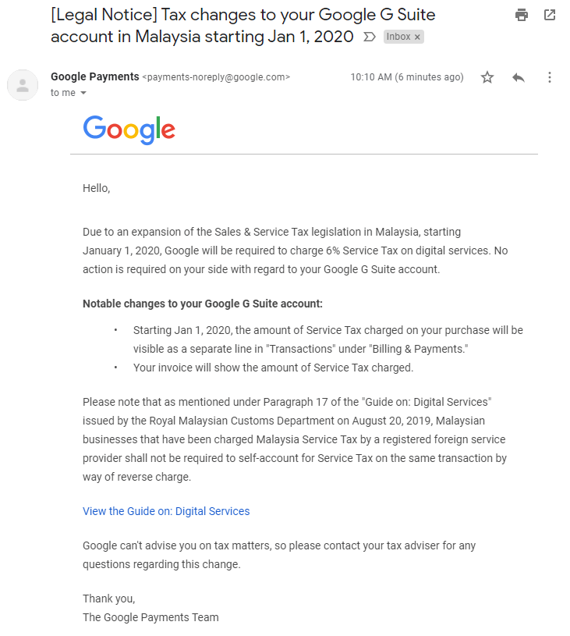Click the importance marker beside the subject
Image resolution: width=570 pixels, height=636 pixels.
click(370, 37)
